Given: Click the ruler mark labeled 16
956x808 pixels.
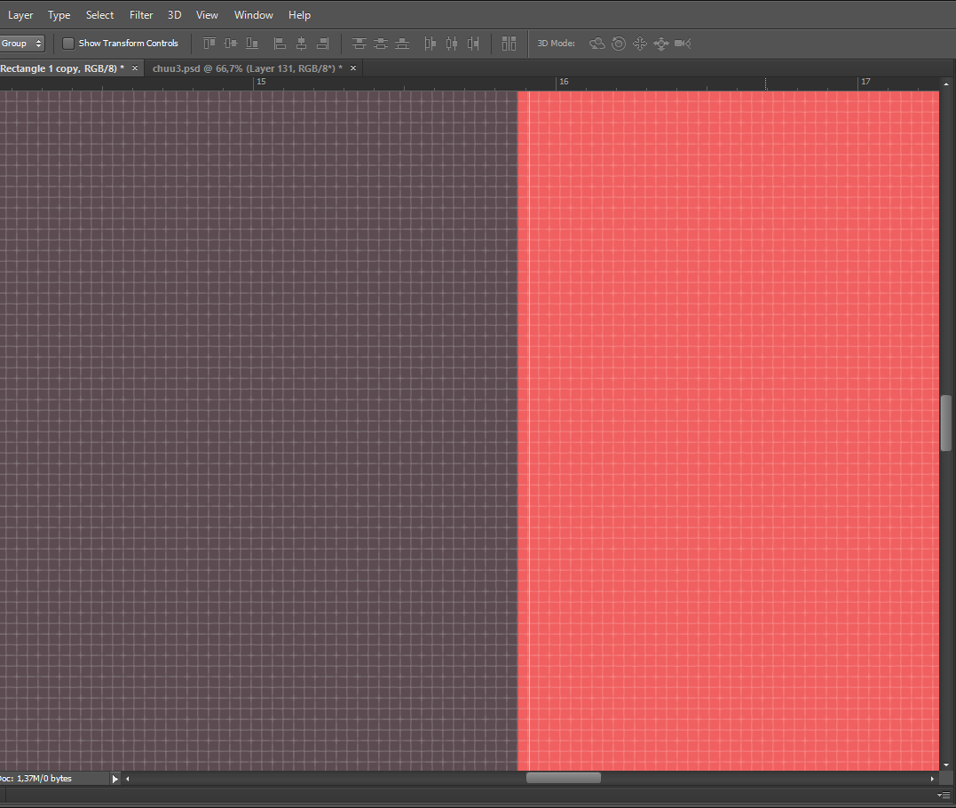Looking at the screenshot, I should pos(564,81).
